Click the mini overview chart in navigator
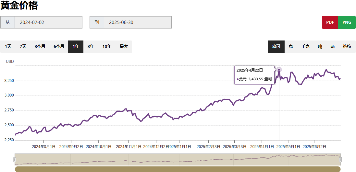The width and height of the screenshot is (356, 172). [178, 160]
